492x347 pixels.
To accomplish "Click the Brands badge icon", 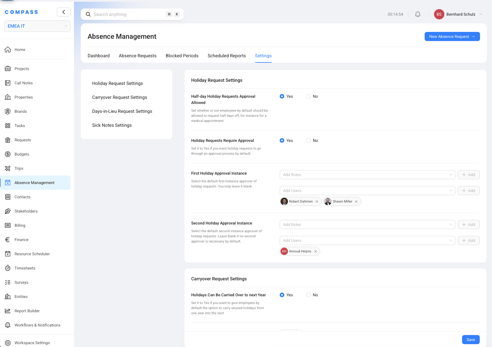I will click(8, 111).
